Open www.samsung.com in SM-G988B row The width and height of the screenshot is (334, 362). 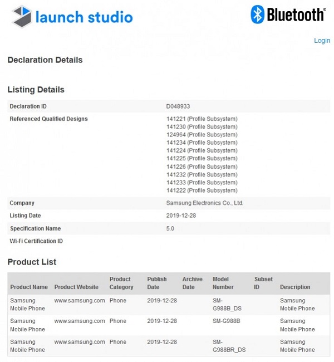point(80,321)
